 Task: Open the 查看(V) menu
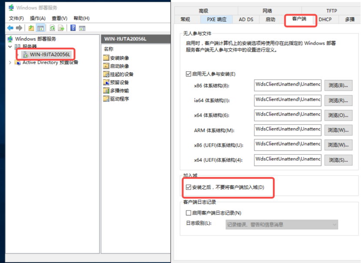coord(60,18)
